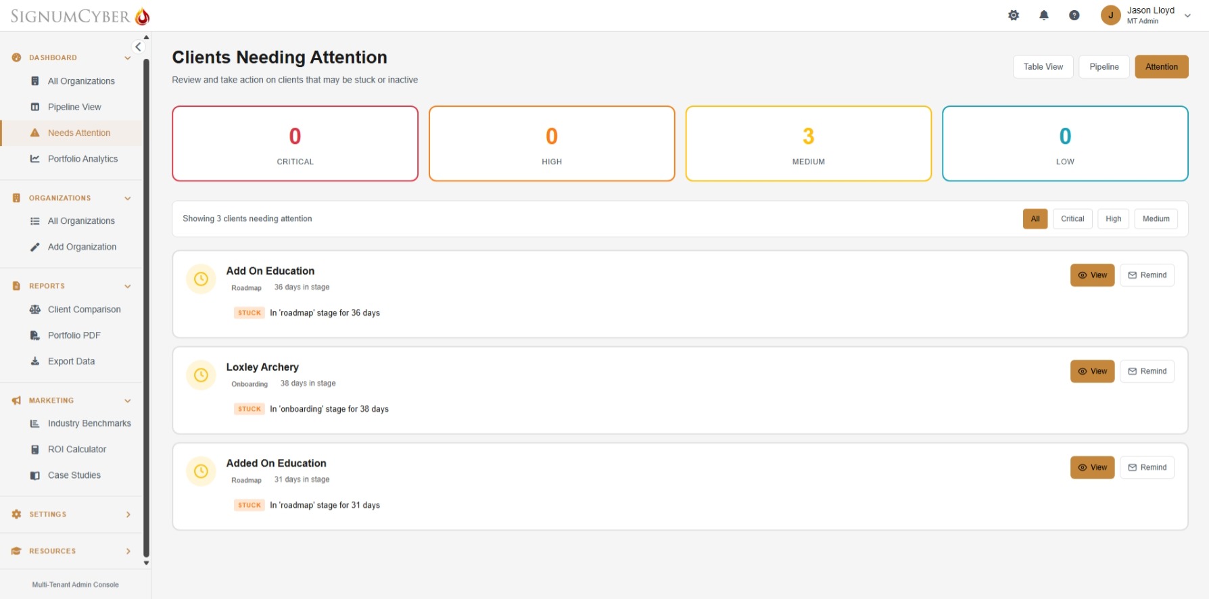Collapse the sidebar with the left chevron
The width and height of the screenshot is (1209, 599).
point(138,47)
